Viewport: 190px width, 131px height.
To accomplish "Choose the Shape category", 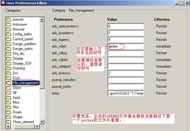I will click(18, 117).
